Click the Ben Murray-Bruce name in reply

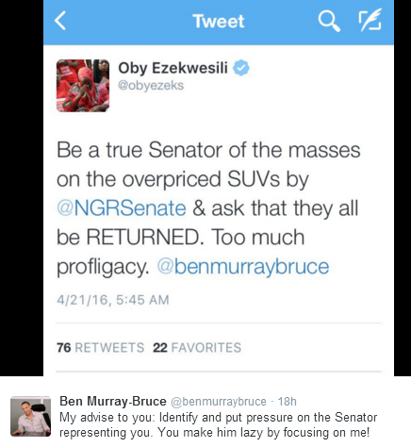click(113, 402)
